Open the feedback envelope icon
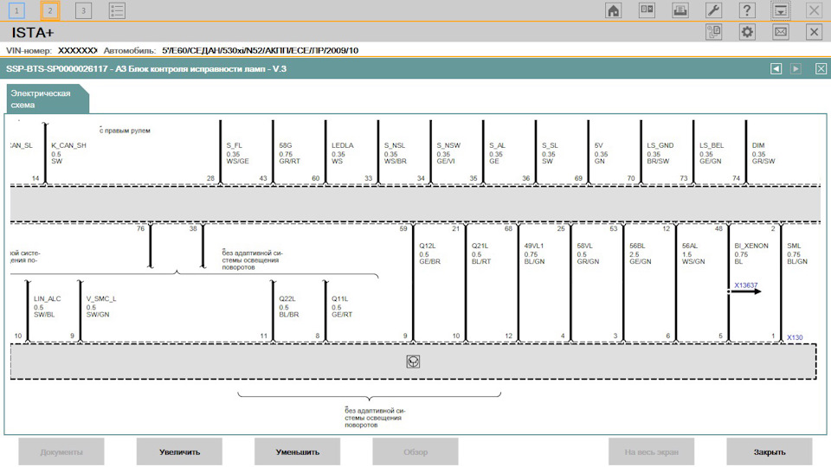This screenshot has height=467, width=831. [780, 32]
